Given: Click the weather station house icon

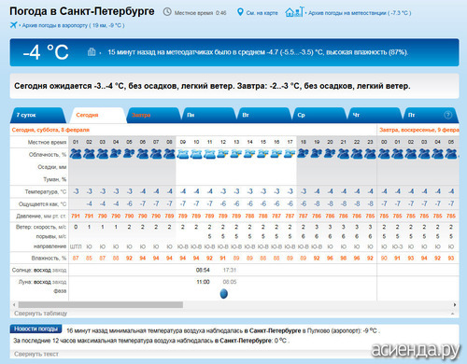Looking at the screenshot, I should (294, 12).
